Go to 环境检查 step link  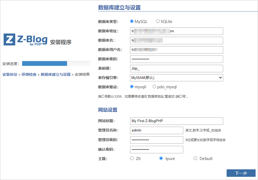click(x=29, y=74)
